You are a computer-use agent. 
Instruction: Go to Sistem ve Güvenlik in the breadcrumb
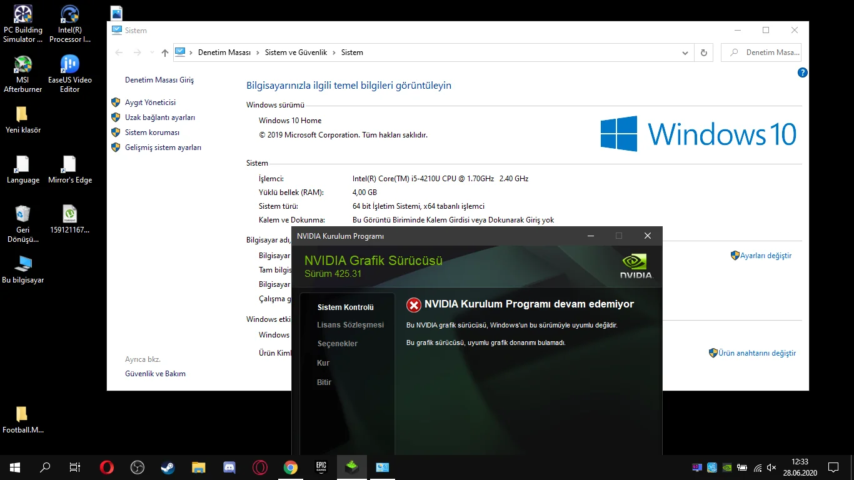pos(296,52)
